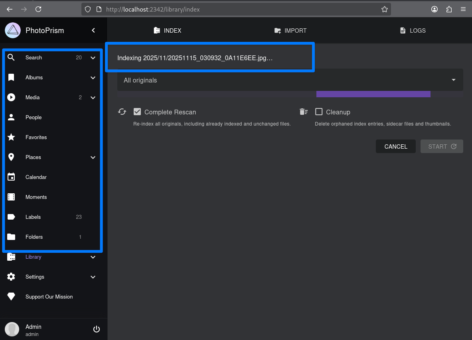Image resolution: width=472 pixels, height=340 pixels.
Task: Open the LOGS tab
Action: tap(413, 30)
